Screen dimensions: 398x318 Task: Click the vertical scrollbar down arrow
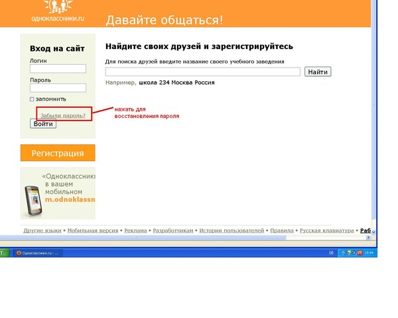[x=373, y=232]
